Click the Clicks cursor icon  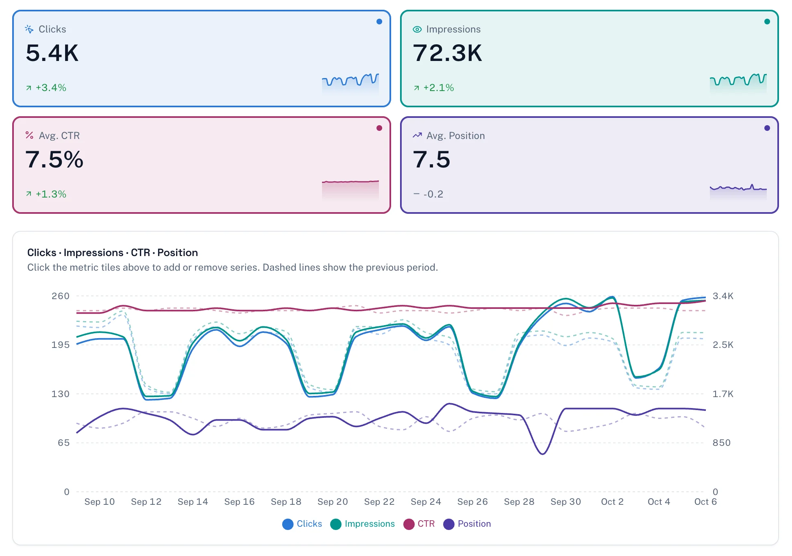pyautogui.click(x=29, y=29)
